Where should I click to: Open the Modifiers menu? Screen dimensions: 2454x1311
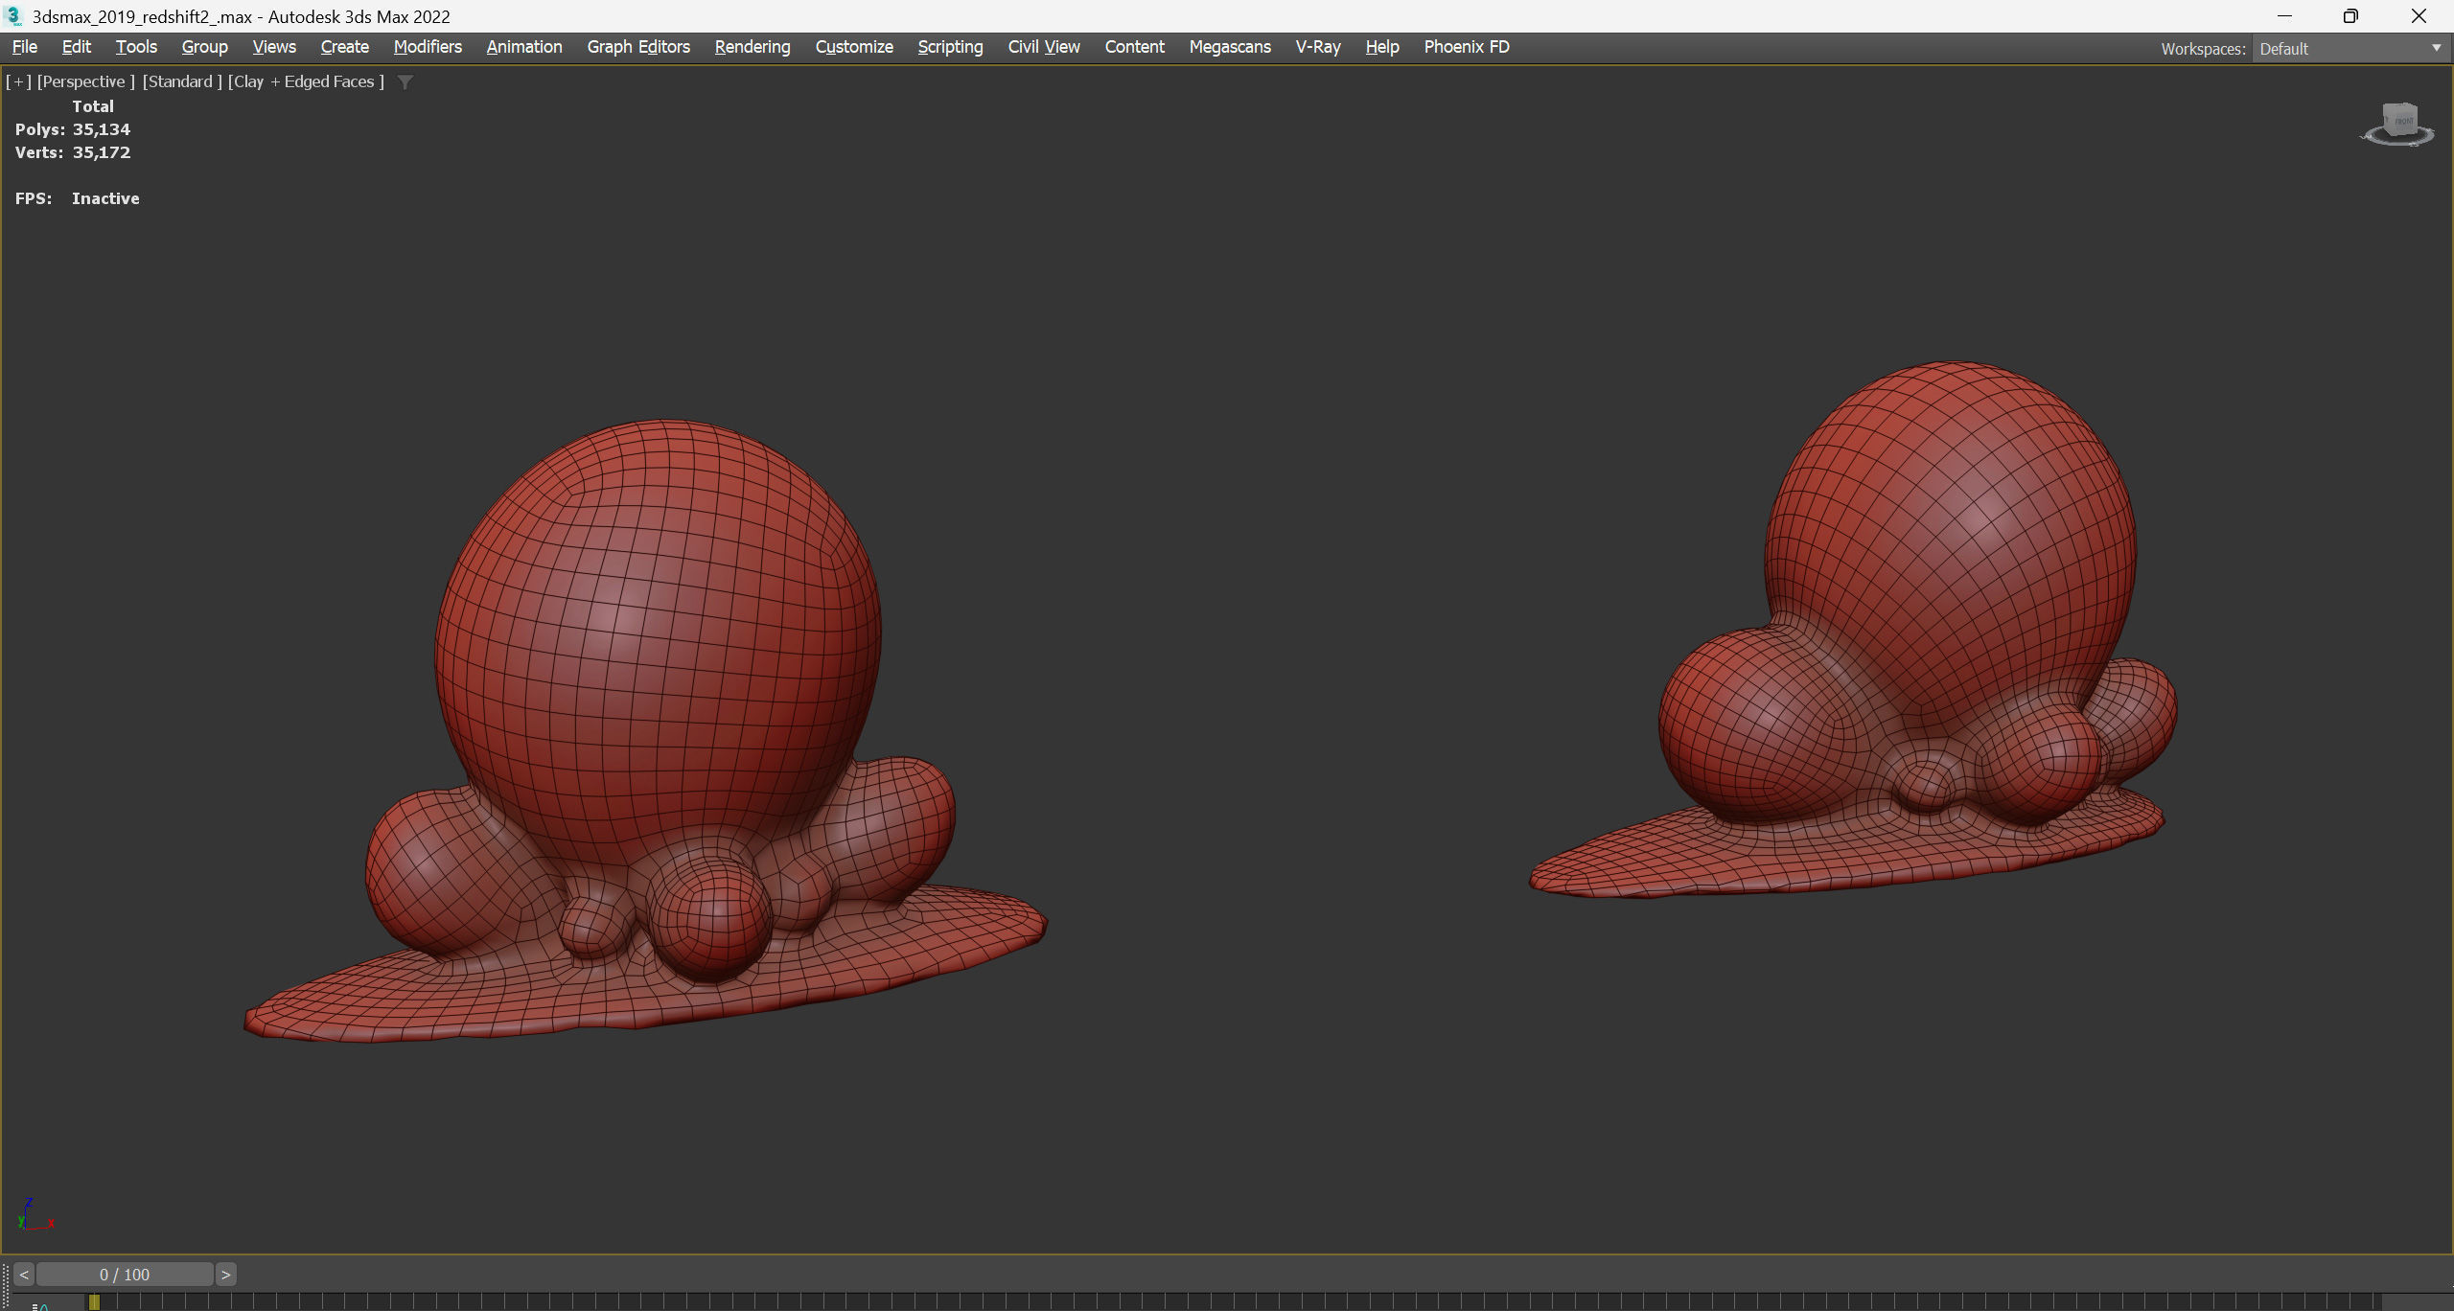point(428,47)
